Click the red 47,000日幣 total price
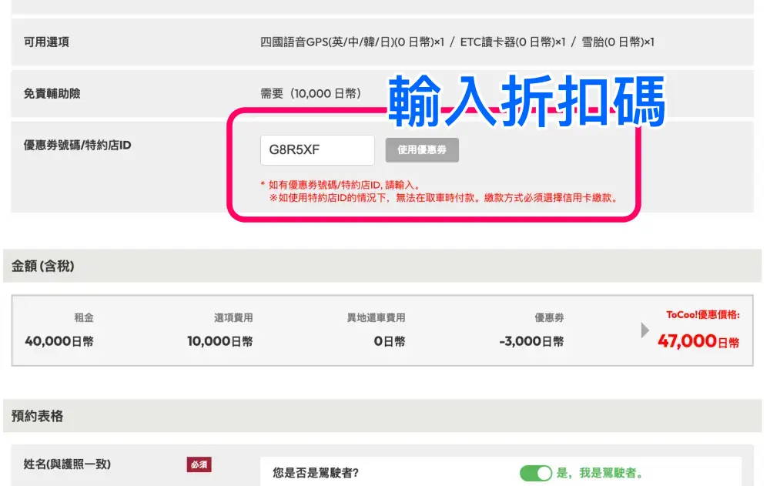Screen dimensions: 770x486 pos(698,341)
